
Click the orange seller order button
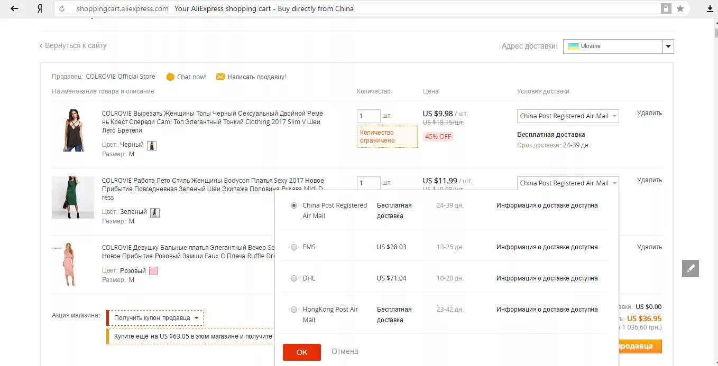639,346
